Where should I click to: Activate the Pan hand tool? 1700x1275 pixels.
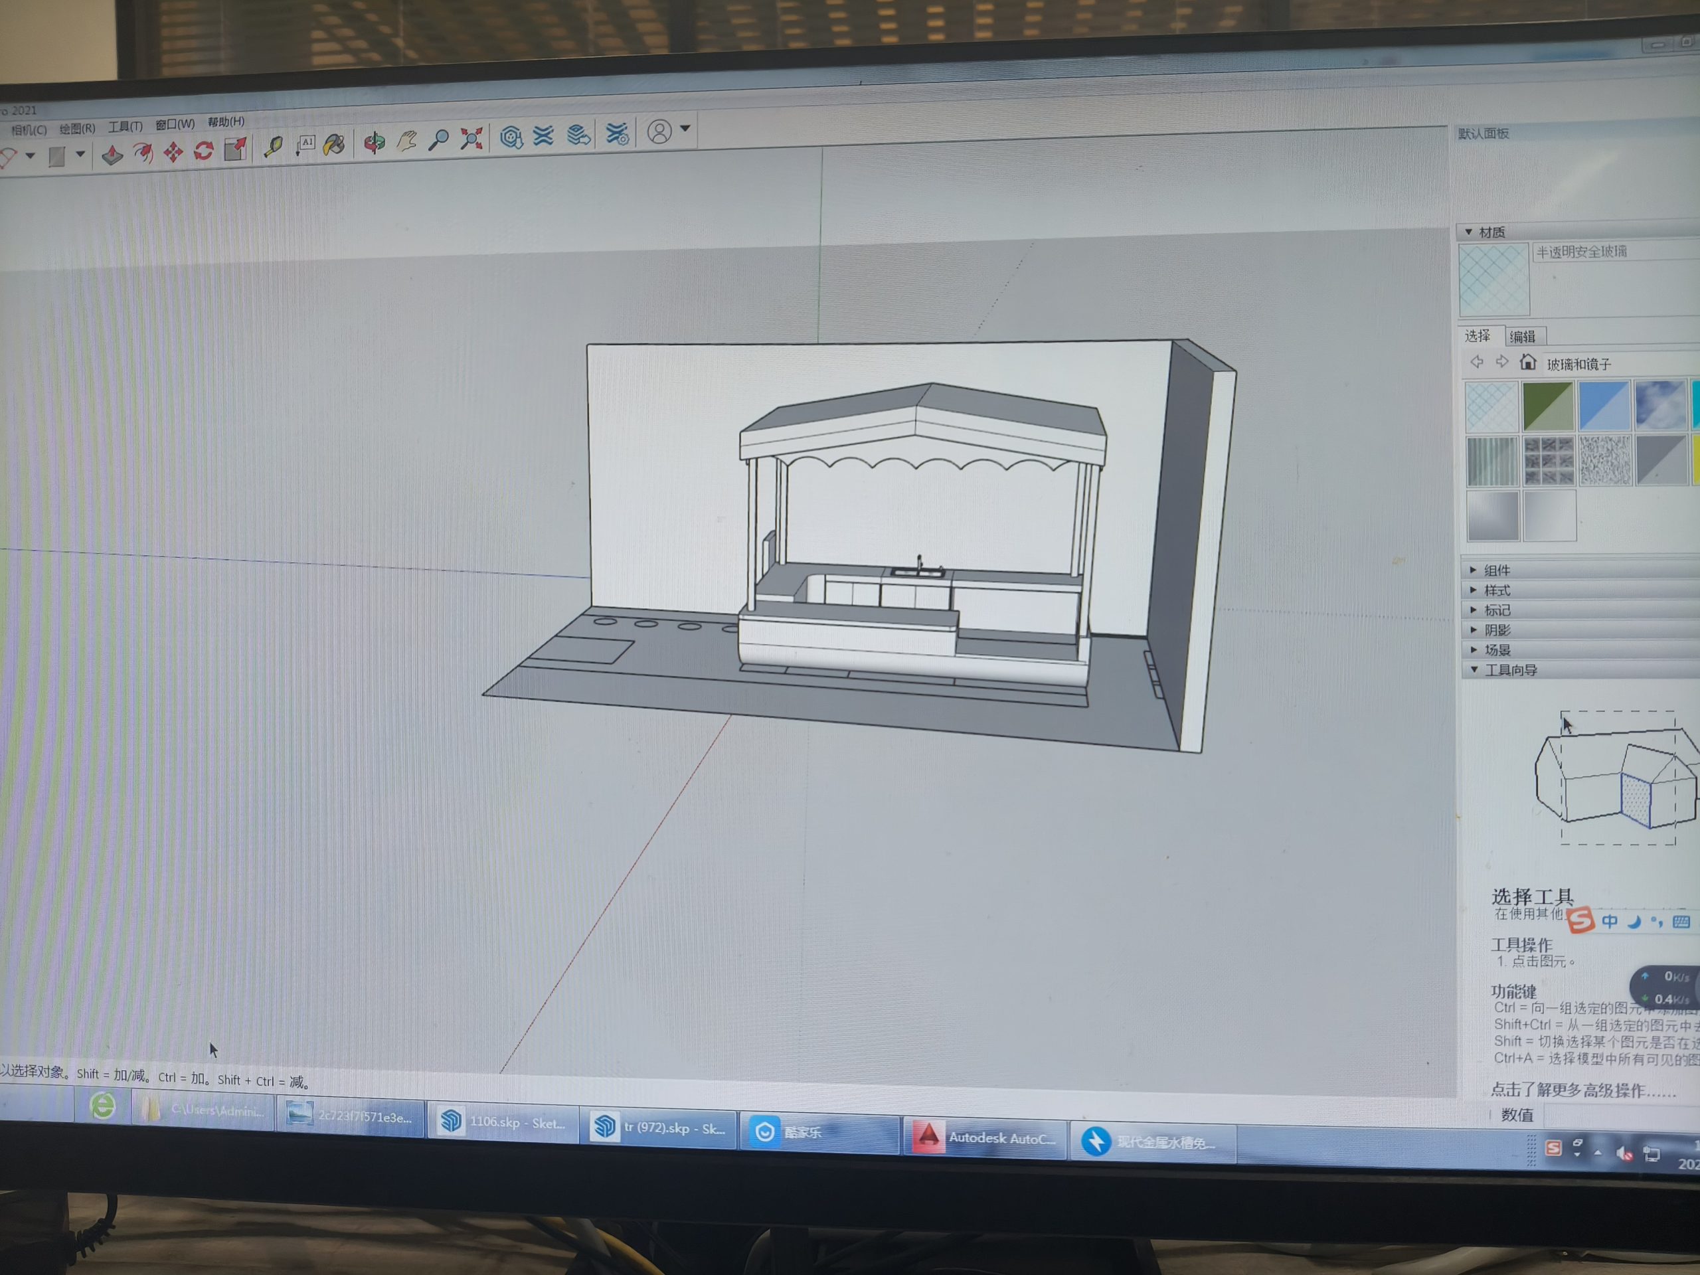pyautogui.click(x=406, y=141)
